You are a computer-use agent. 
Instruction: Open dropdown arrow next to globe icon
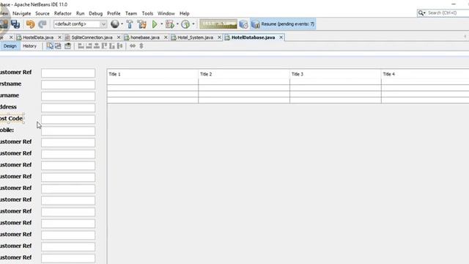[122, 24]
